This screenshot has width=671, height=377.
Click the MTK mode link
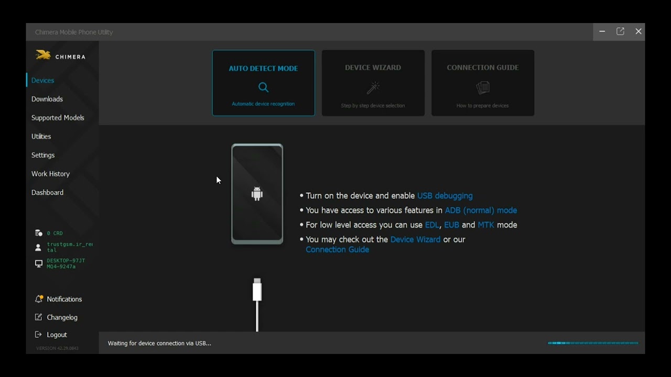click(485, 225)
